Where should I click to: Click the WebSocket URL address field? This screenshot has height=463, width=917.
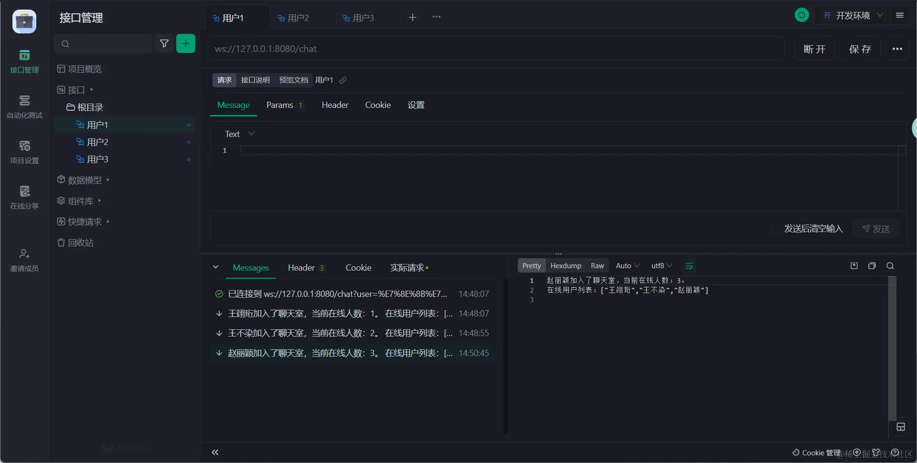click(496, 49)
